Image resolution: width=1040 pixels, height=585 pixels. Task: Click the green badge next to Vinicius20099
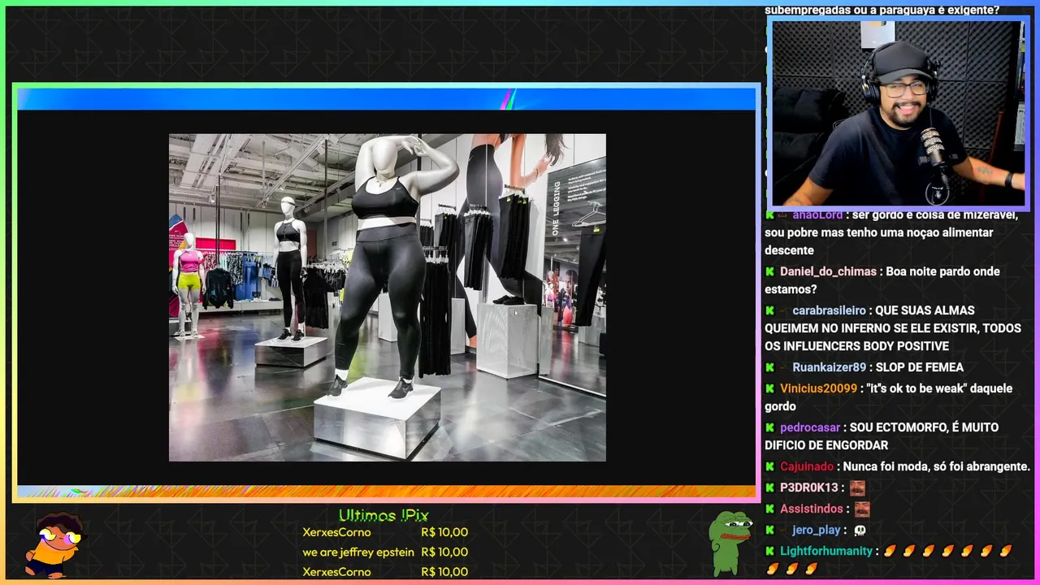pos(769,388)
